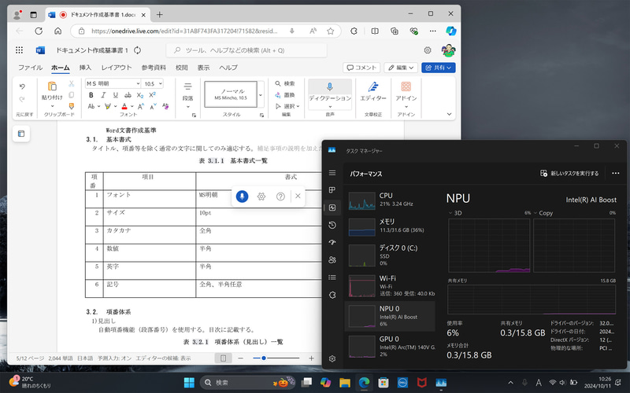Open dictation settings gear
The height and width of the screenshot is (393, 630).
click(x=261, y=196)
